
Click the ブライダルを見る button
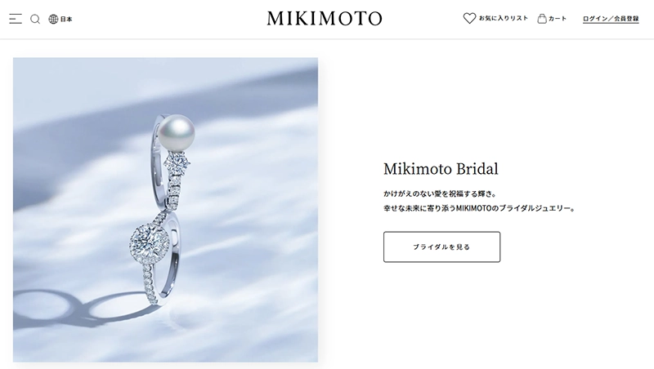point(441,247)
